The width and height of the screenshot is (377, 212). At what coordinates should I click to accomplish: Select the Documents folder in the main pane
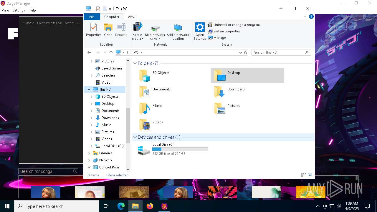172,92
